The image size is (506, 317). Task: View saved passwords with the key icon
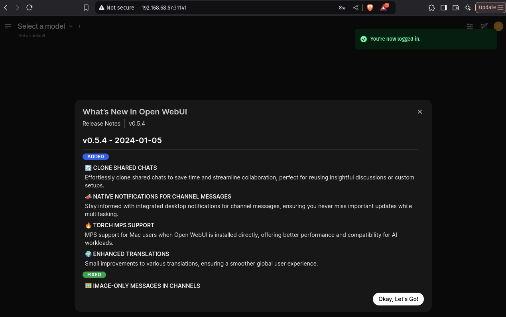(342, 7)
